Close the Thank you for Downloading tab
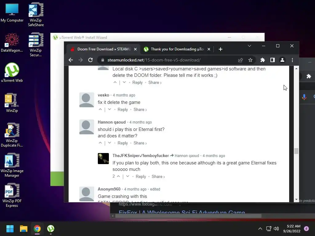This screenshot has height=236, width=315. [209, 49]
